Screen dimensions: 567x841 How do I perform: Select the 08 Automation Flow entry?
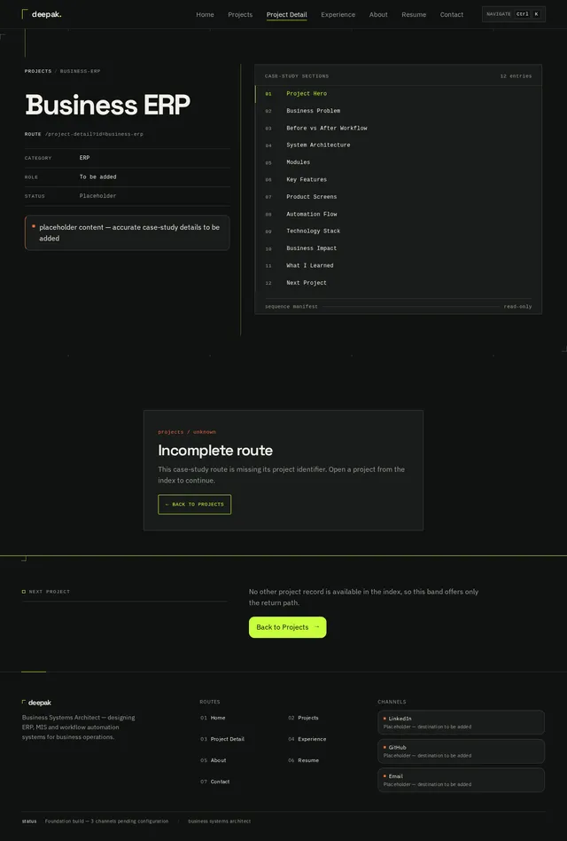399,214
